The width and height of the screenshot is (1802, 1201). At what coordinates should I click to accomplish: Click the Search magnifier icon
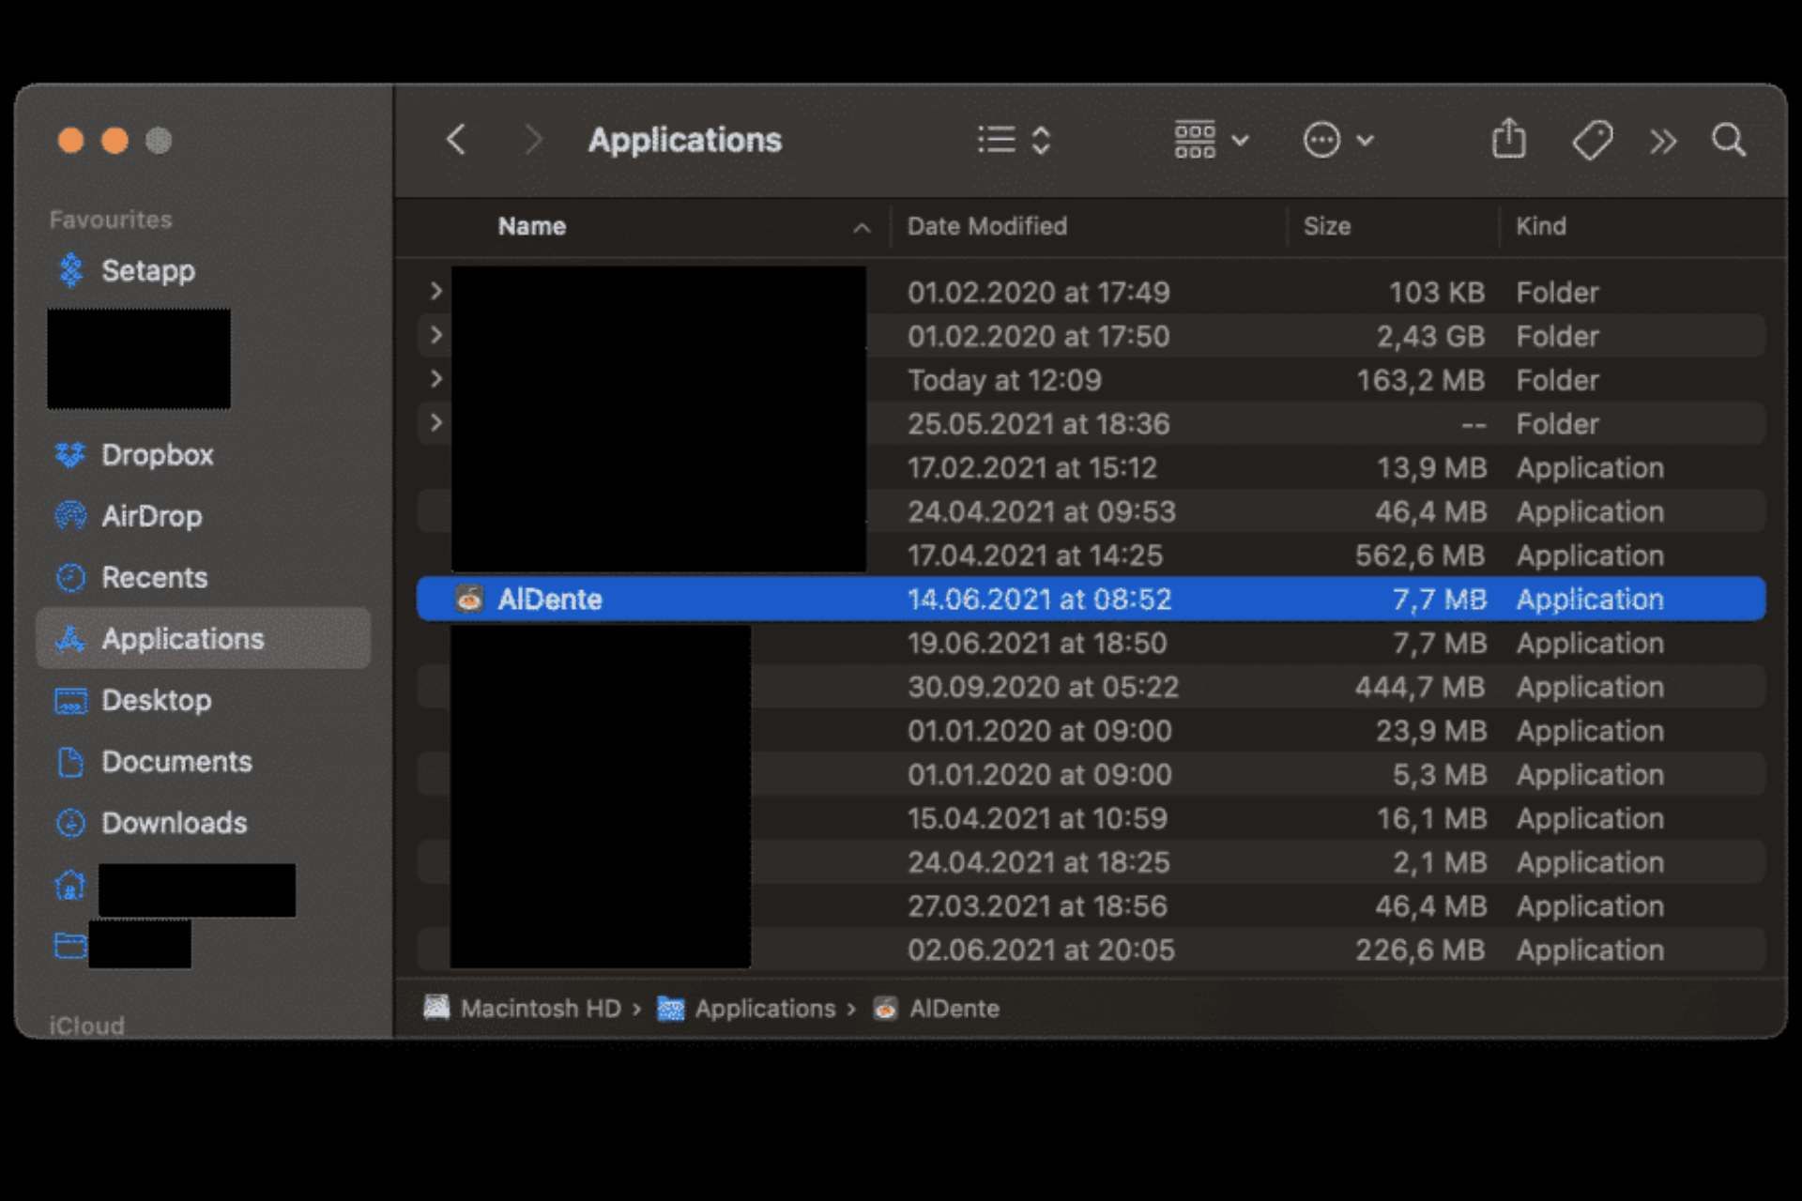[x=1728, y=141]
